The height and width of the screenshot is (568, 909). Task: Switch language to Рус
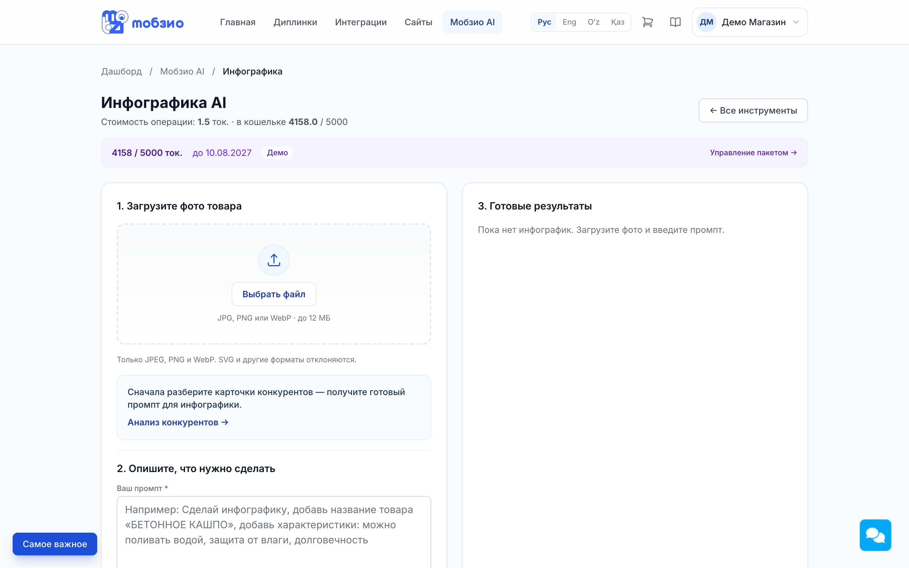point(544,22)
